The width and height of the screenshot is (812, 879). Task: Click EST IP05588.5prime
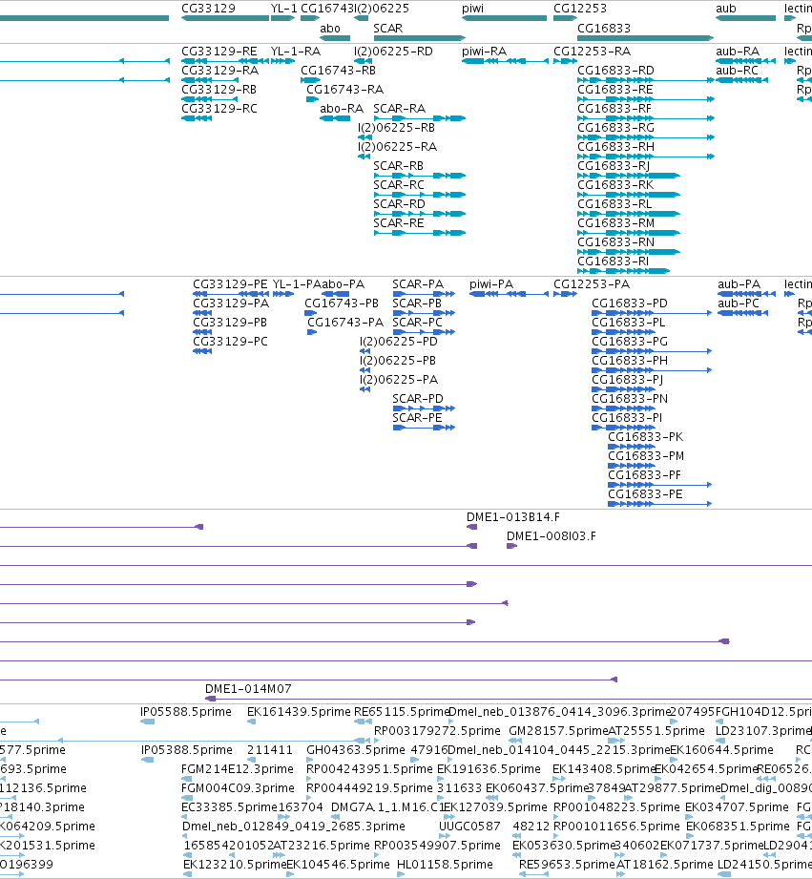click(x=147, y=722)
